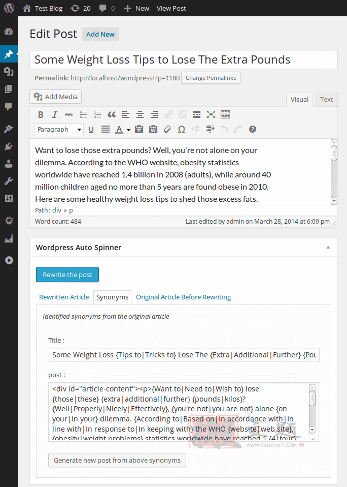Toggle distraction-free fullscreen mode
The image size is (347, 487).
[211, 114]
